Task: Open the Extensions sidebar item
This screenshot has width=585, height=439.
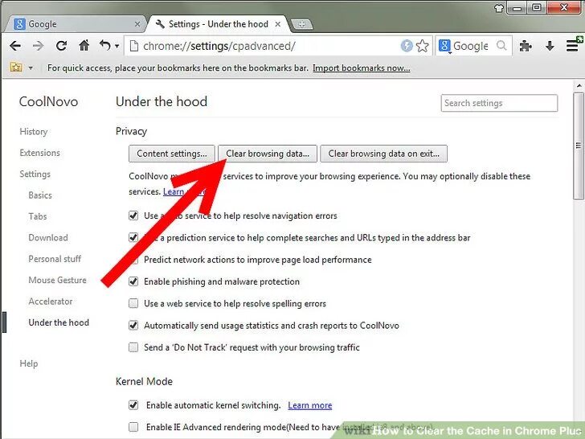Action: [x=39, y=153]
